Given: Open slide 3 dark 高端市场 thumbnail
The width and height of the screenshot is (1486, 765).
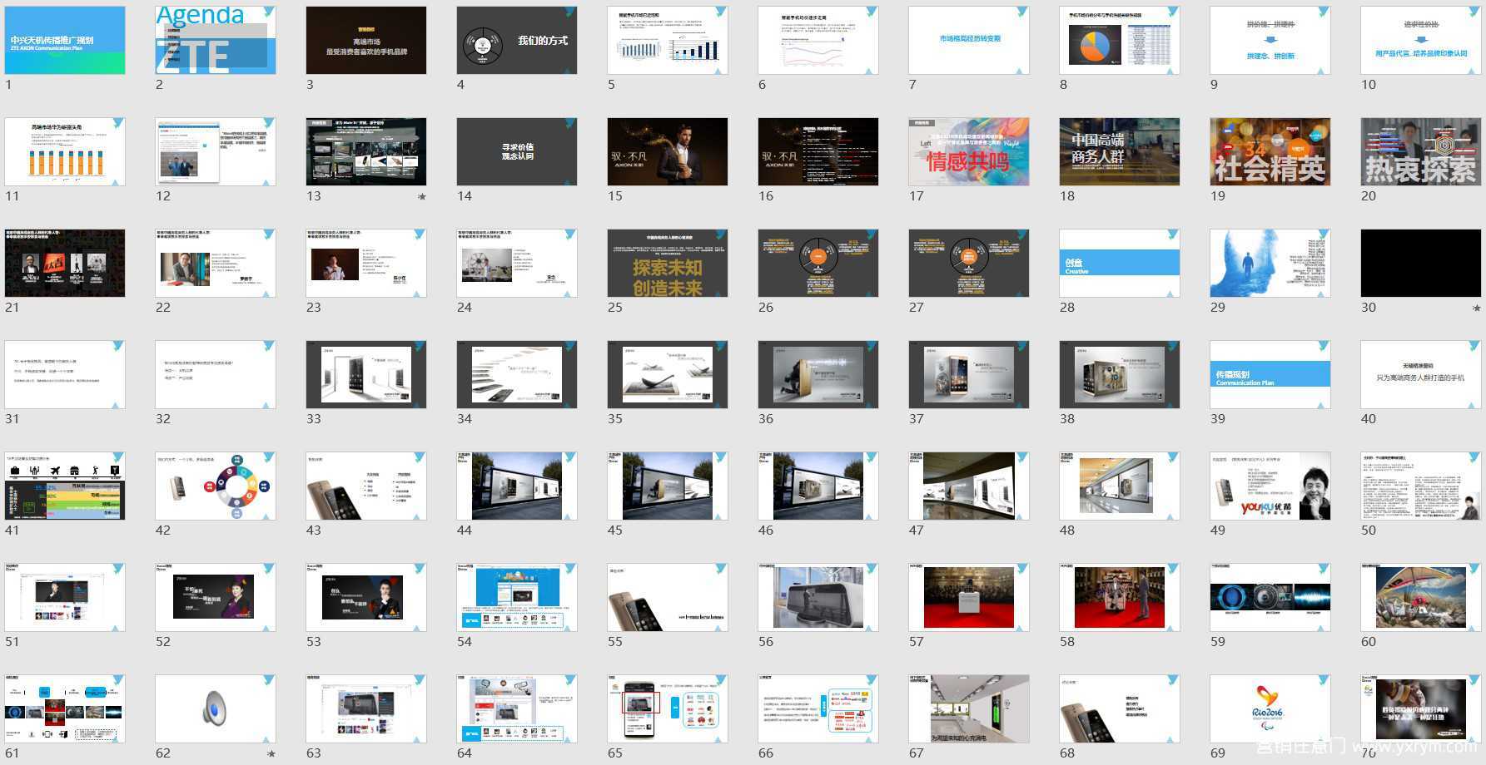Looking at the screenshot, I should pos(366,40).
